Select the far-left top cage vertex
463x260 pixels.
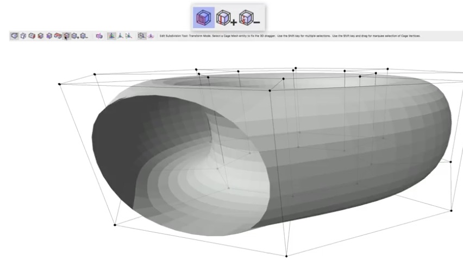click(x=59, y=84)
